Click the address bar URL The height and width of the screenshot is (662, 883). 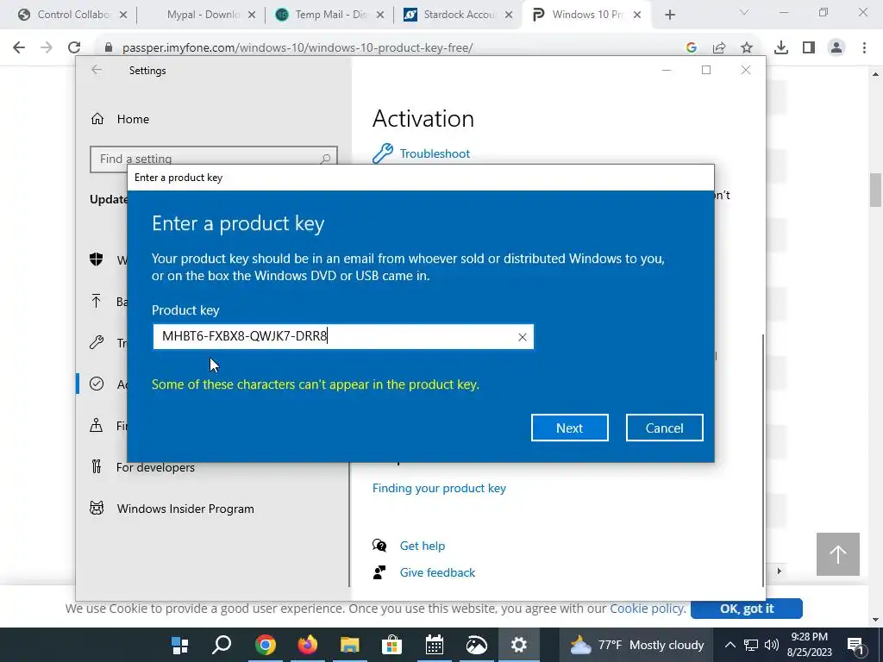pyautogui.click(x=297, y=48)
